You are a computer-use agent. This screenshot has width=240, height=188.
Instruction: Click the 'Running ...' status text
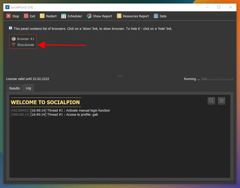click(192, 79)
